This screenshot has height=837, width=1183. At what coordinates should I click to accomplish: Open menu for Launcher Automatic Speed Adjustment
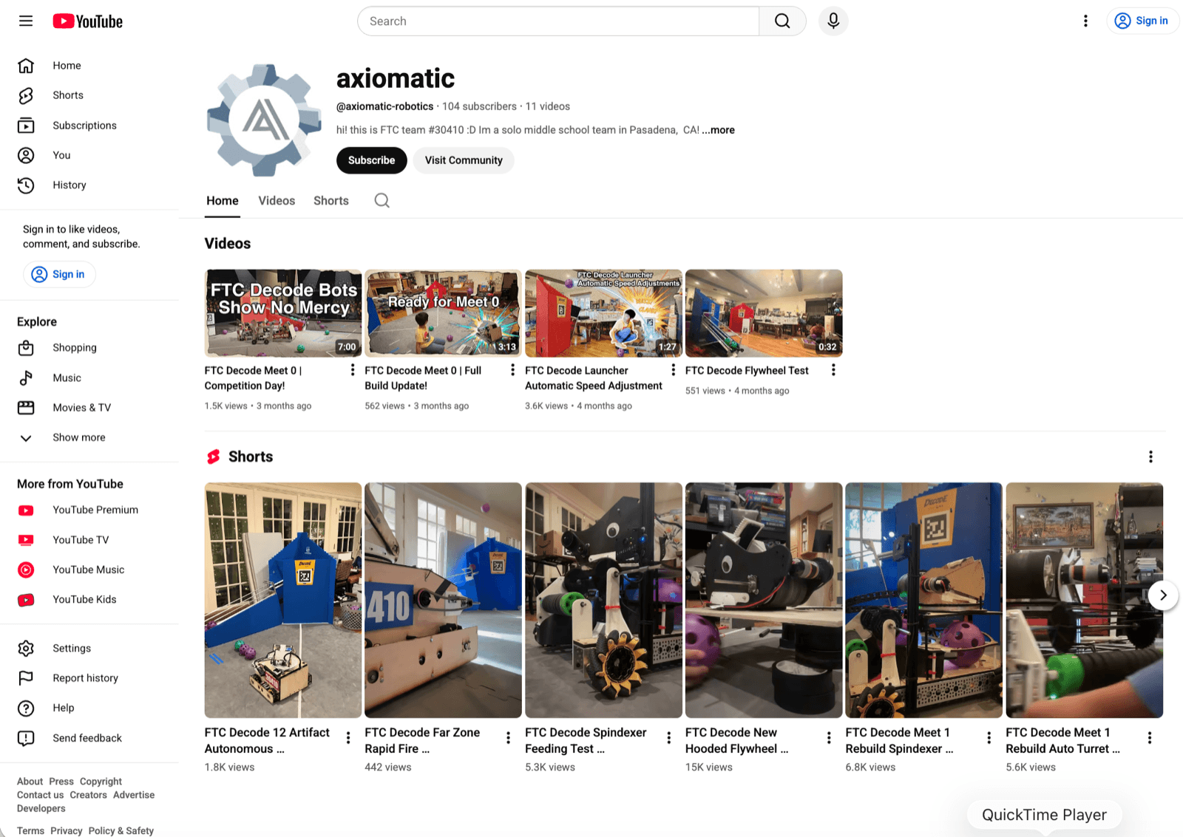point(673,370)
